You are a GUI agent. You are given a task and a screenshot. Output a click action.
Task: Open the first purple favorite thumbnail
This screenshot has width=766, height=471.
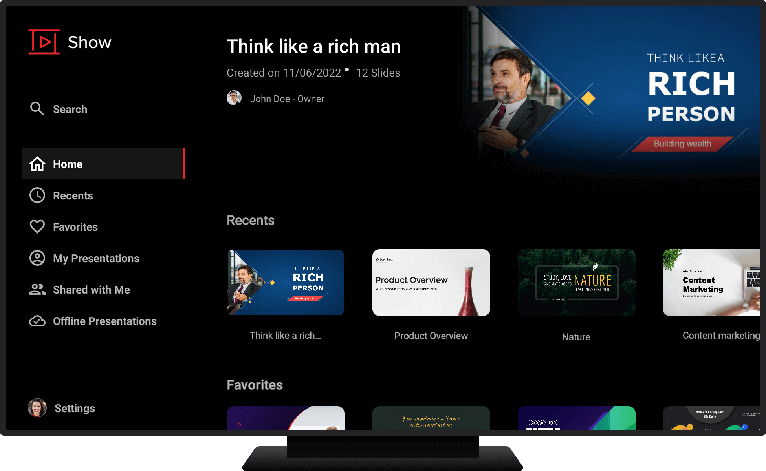tap(286, 418)
